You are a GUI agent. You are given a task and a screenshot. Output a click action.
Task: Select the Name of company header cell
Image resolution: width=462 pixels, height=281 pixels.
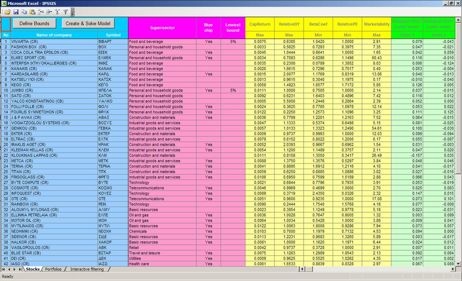pos(54,35)
